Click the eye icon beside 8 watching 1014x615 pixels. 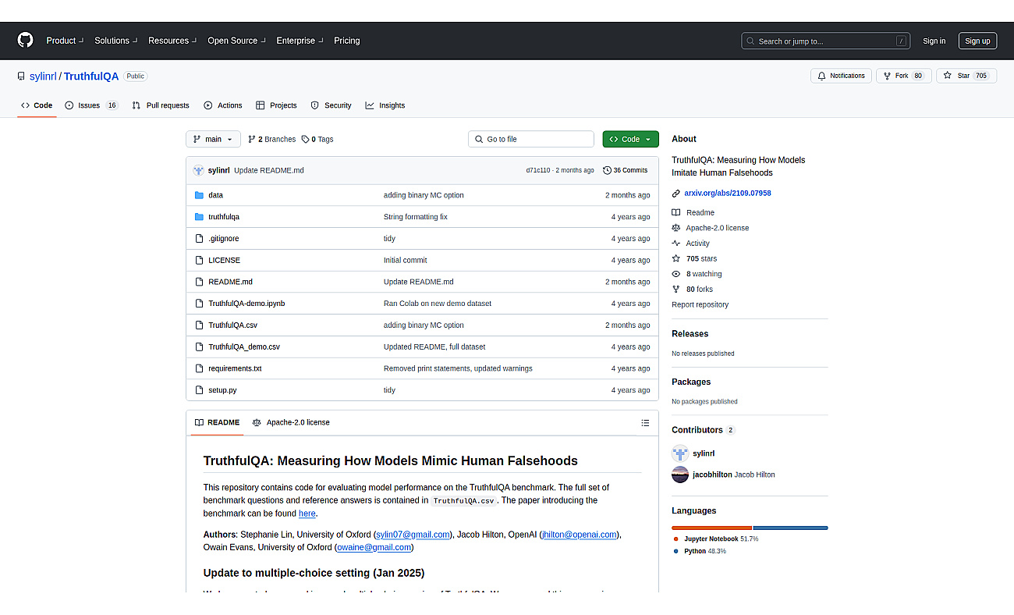click(676, 274)
